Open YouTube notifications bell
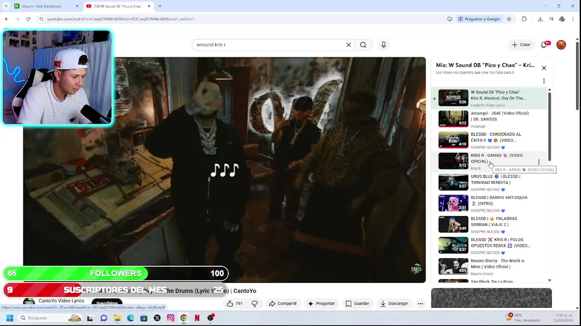Screen dimensions: 581x326 [x=544, y=45]
